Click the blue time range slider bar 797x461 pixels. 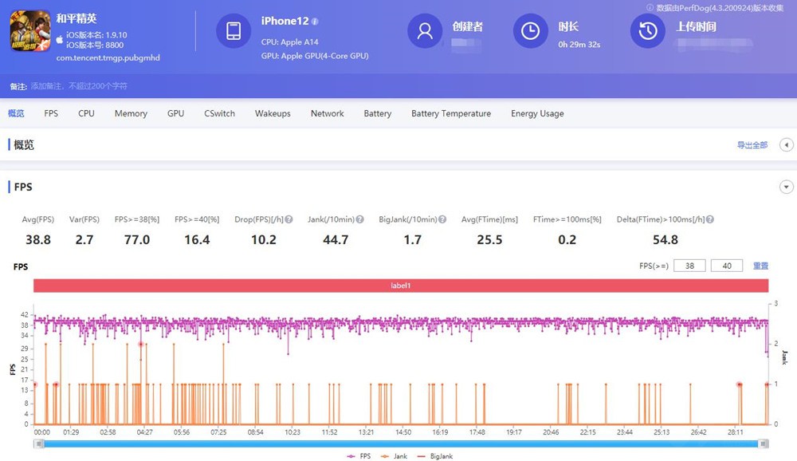401,443
